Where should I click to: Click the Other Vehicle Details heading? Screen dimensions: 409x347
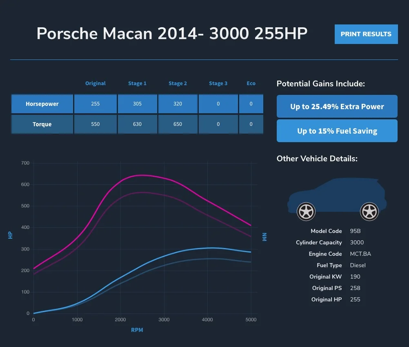pyautogui.click(x=317, y=158)
